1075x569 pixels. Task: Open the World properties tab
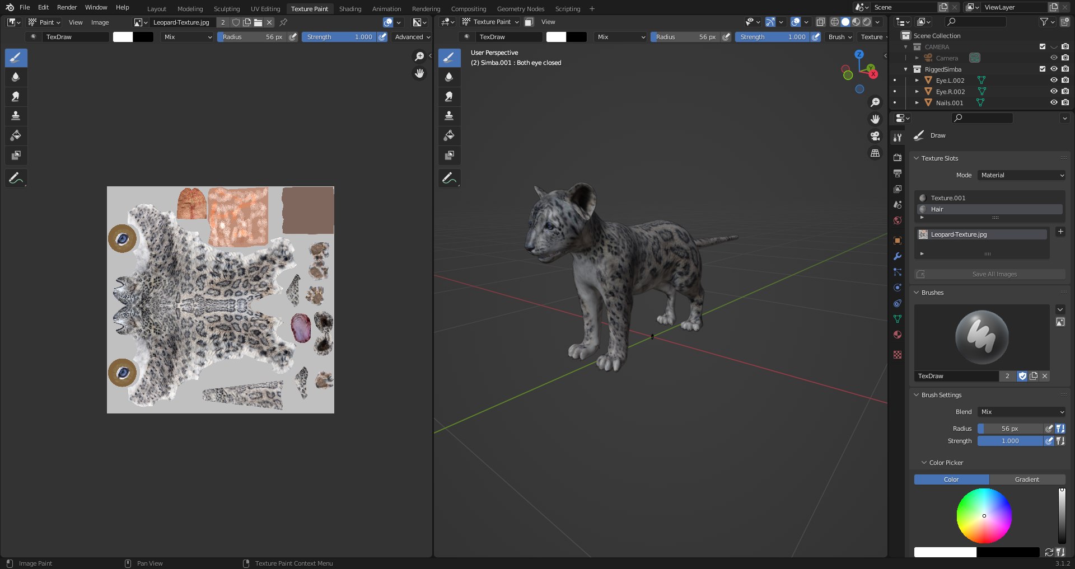[x=898, y=220]
